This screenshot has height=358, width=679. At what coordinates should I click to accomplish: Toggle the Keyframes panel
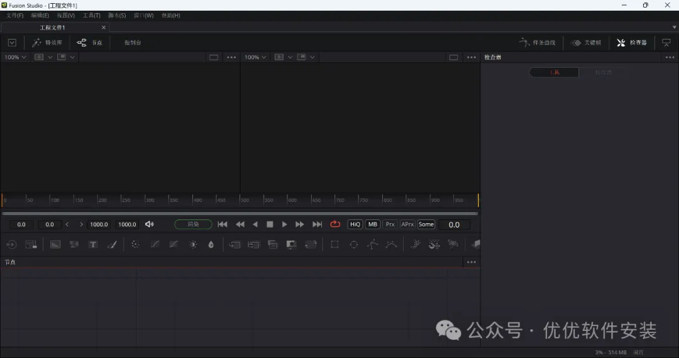(586, 43)
